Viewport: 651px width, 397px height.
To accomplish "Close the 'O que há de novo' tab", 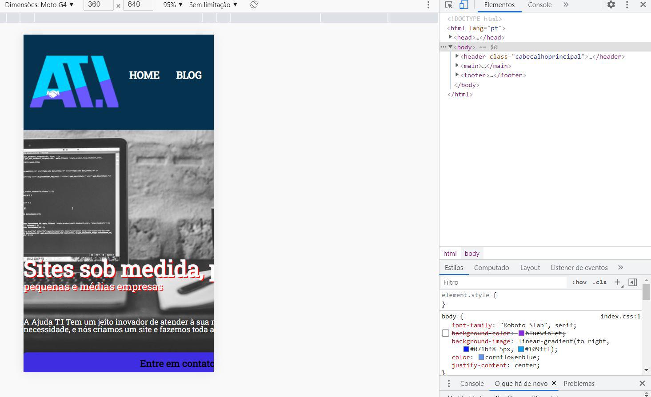I will click(554, 383).
